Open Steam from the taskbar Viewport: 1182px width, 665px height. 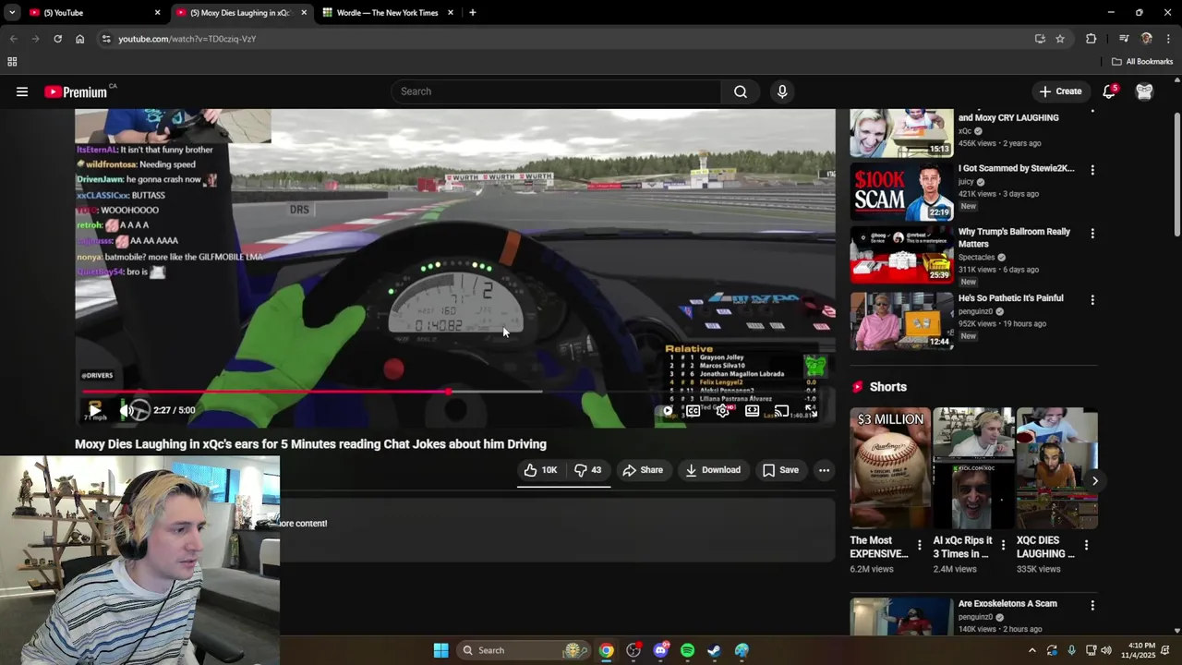click(715, 650)
